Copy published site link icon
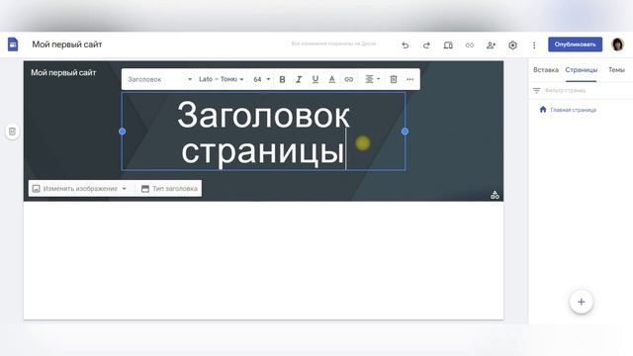Viewport: 633px width, 356px height. 470,45
